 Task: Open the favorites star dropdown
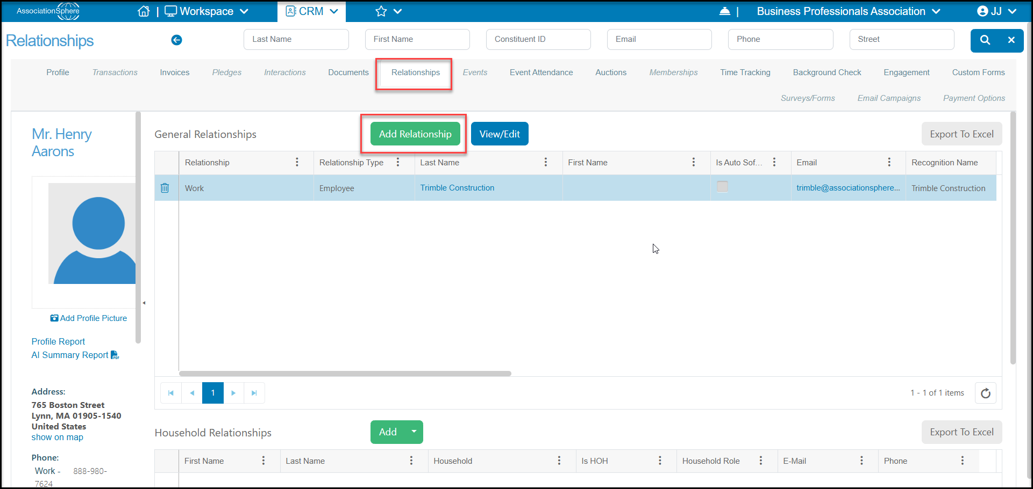pyautogui.click(x=388, y=11)
